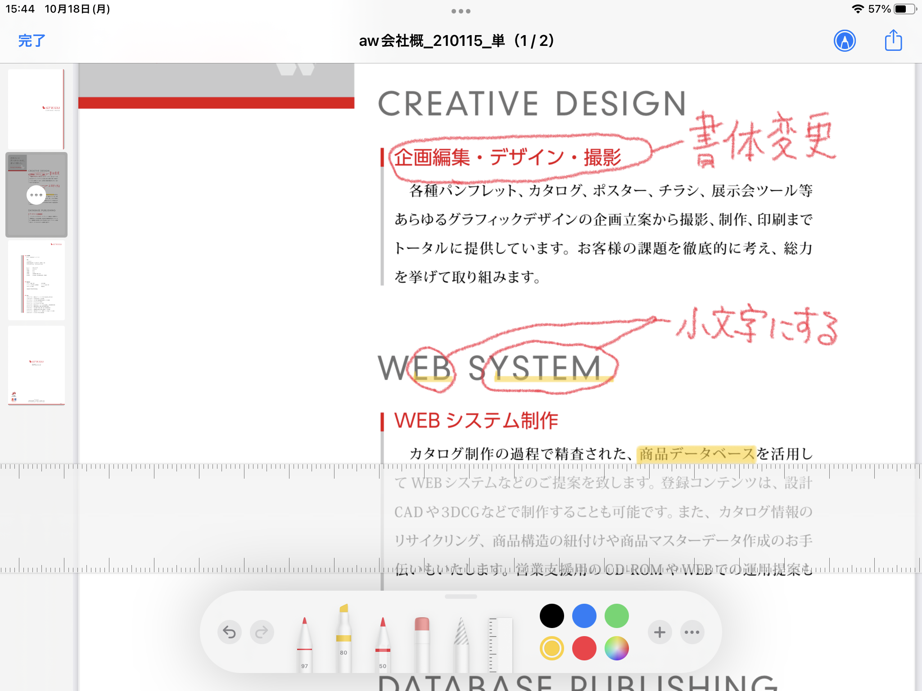
Task: Choose the selected yellow color swatch
Action: click(551, 648)
